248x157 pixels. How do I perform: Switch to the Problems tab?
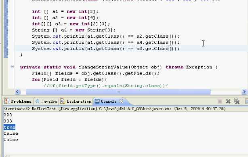pyautogui.click(x=21, y=102)
